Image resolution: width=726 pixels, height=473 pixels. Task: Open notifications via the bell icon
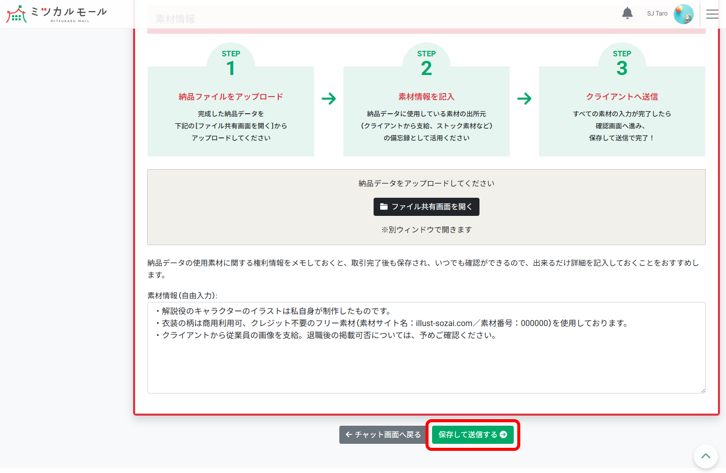627,13
